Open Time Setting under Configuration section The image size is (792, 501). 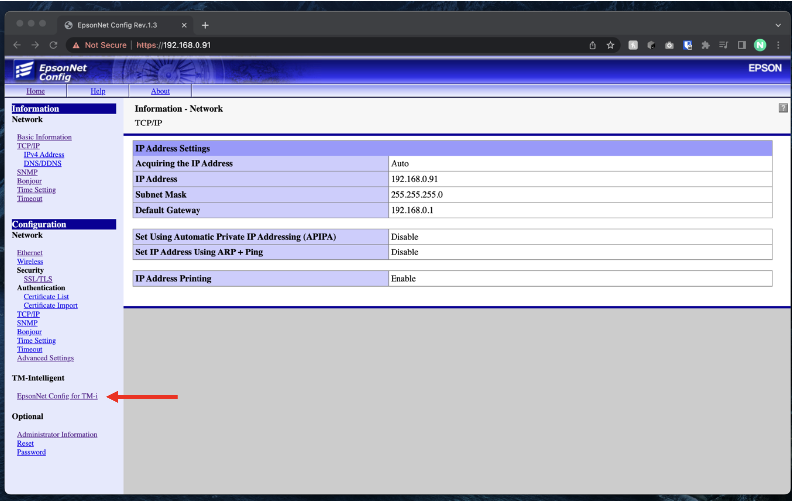[x=36, y=340]
